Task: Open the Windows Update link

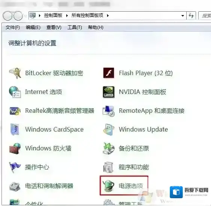Action: pyautogui.click(x=144, y=129)
